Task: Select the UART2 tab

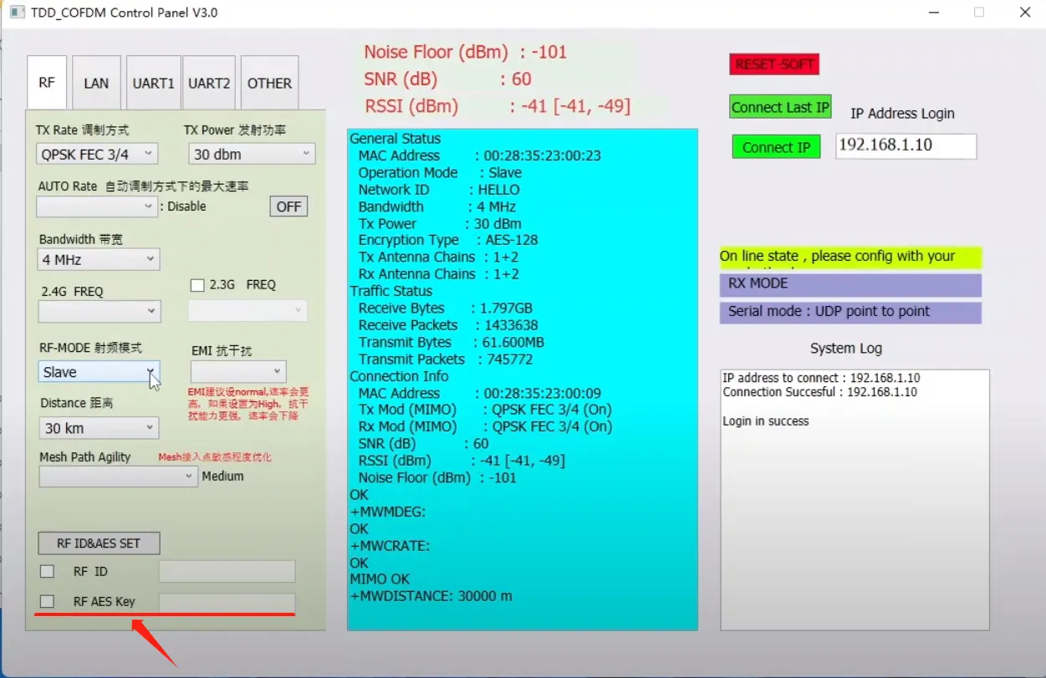Action: coord(209,82)
